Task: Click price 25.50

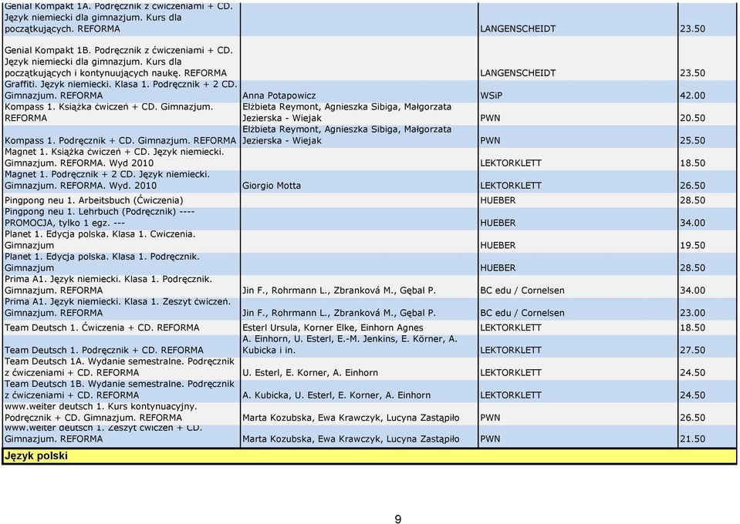Action: pos(692,141)
